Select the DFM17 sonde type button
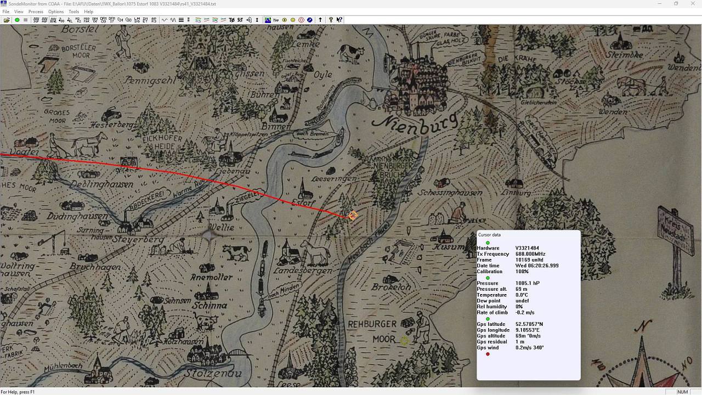702x395 pixels. pyautogui.click(x=112, y=20)
